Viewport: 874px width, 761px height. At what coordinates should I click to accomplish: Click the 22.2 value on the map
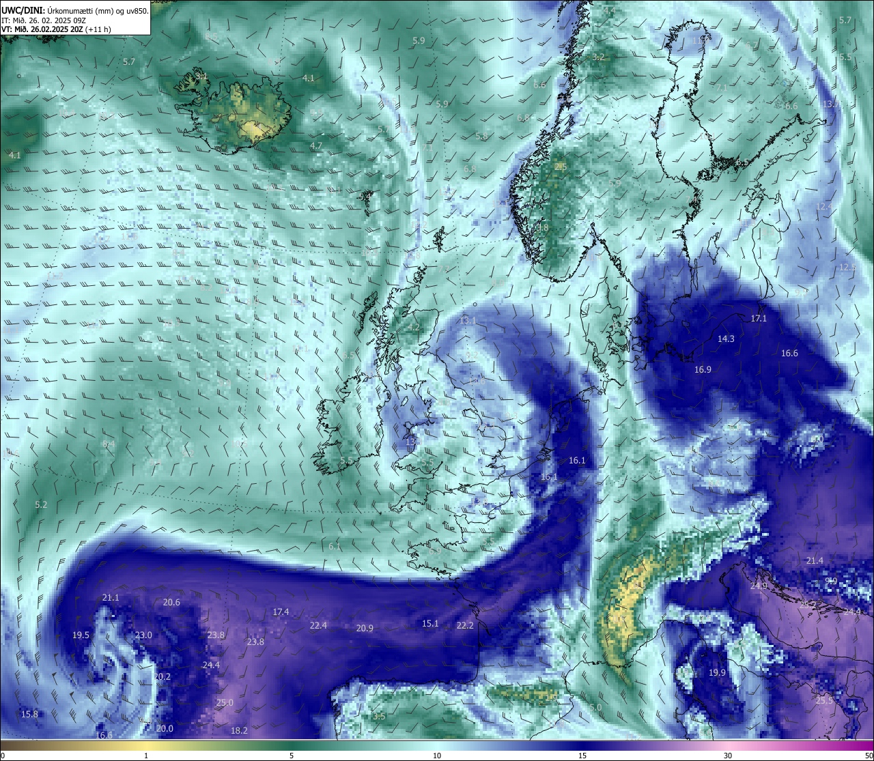pos(465,626)
